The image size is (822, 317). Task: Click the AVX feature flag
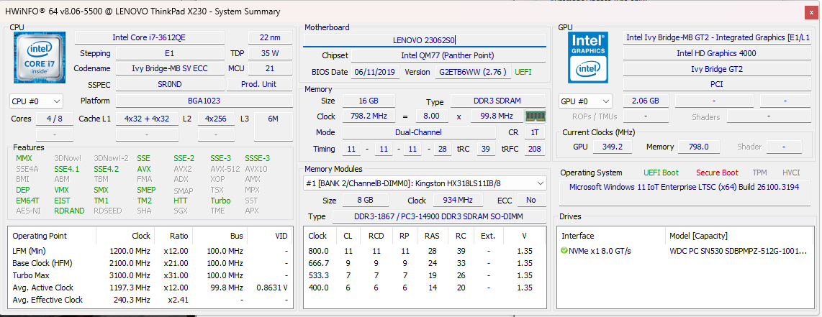(x=144, y=169)
